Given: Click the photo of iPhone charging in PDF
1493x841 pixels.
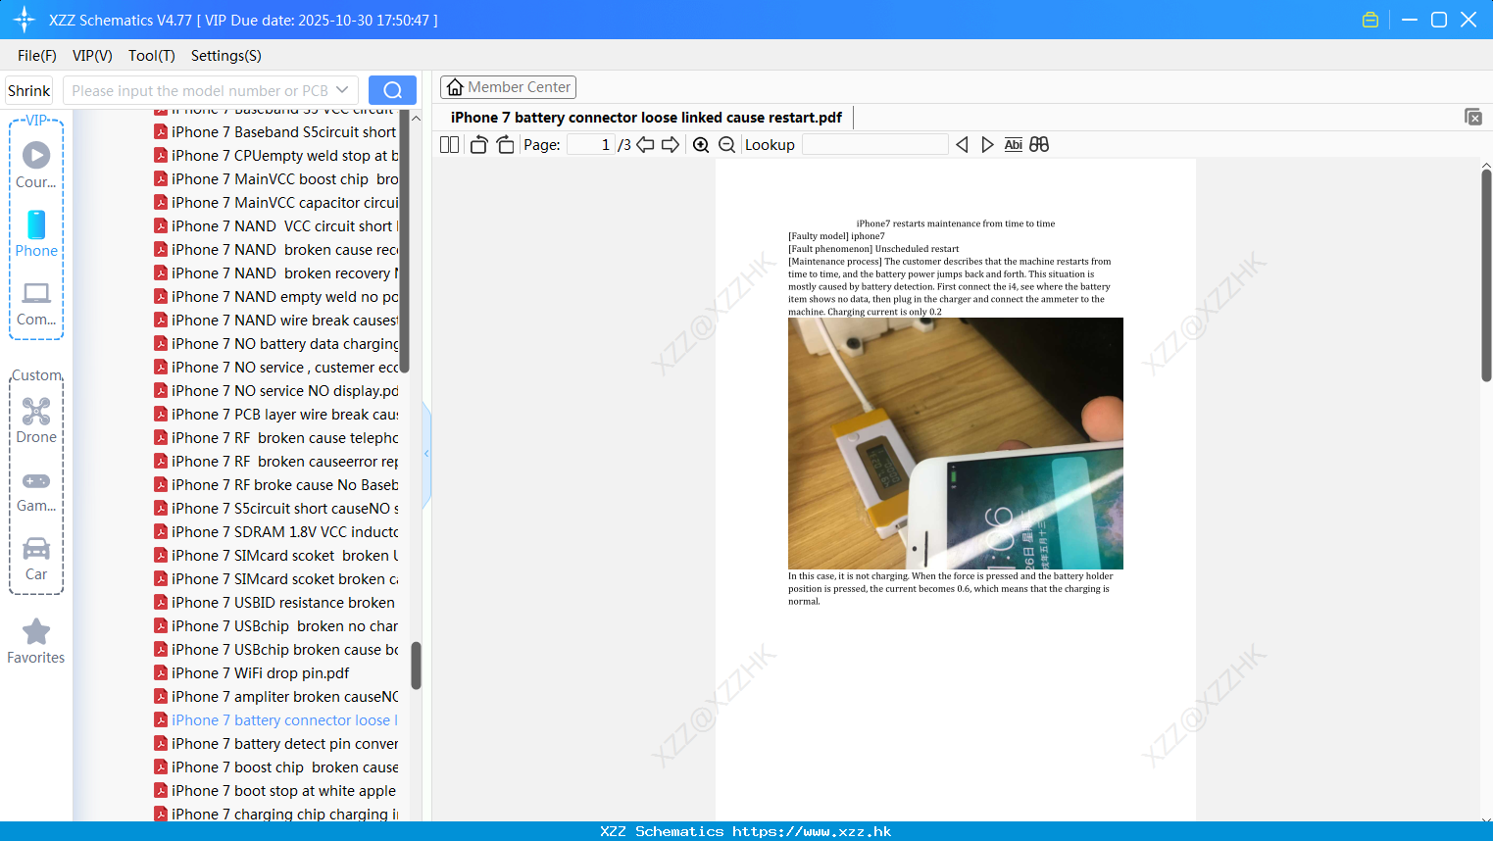Looking at the screenshot, I should pyautogui.click(x=956, y=443).
